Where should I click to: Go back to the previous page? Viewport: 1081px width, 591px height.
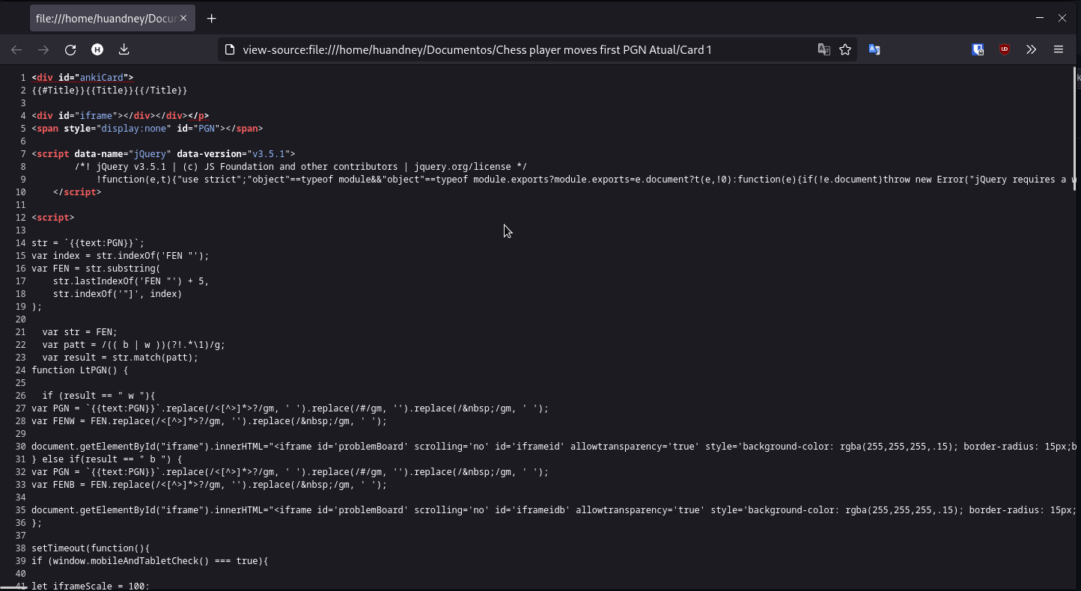[16, 49]
